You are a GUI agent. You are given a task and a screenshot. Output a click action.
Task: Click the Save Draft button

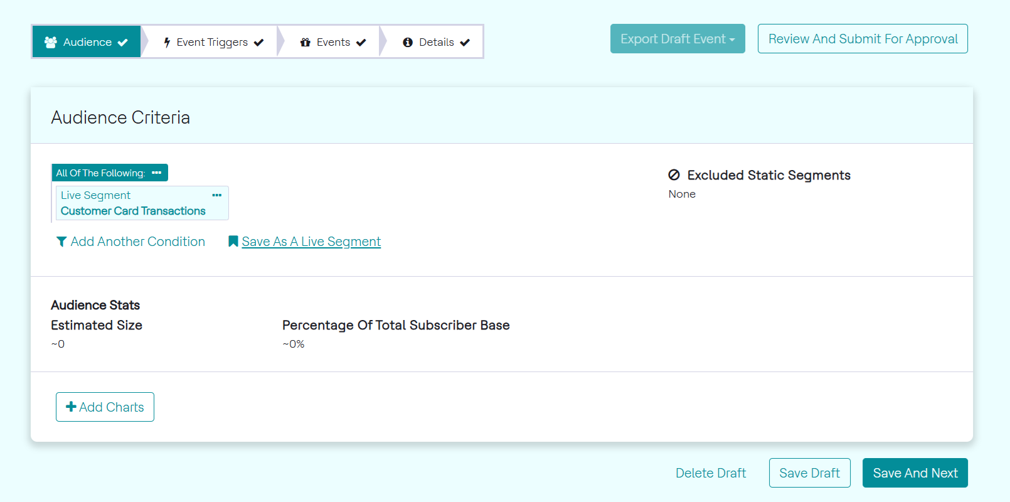point(809,473)
